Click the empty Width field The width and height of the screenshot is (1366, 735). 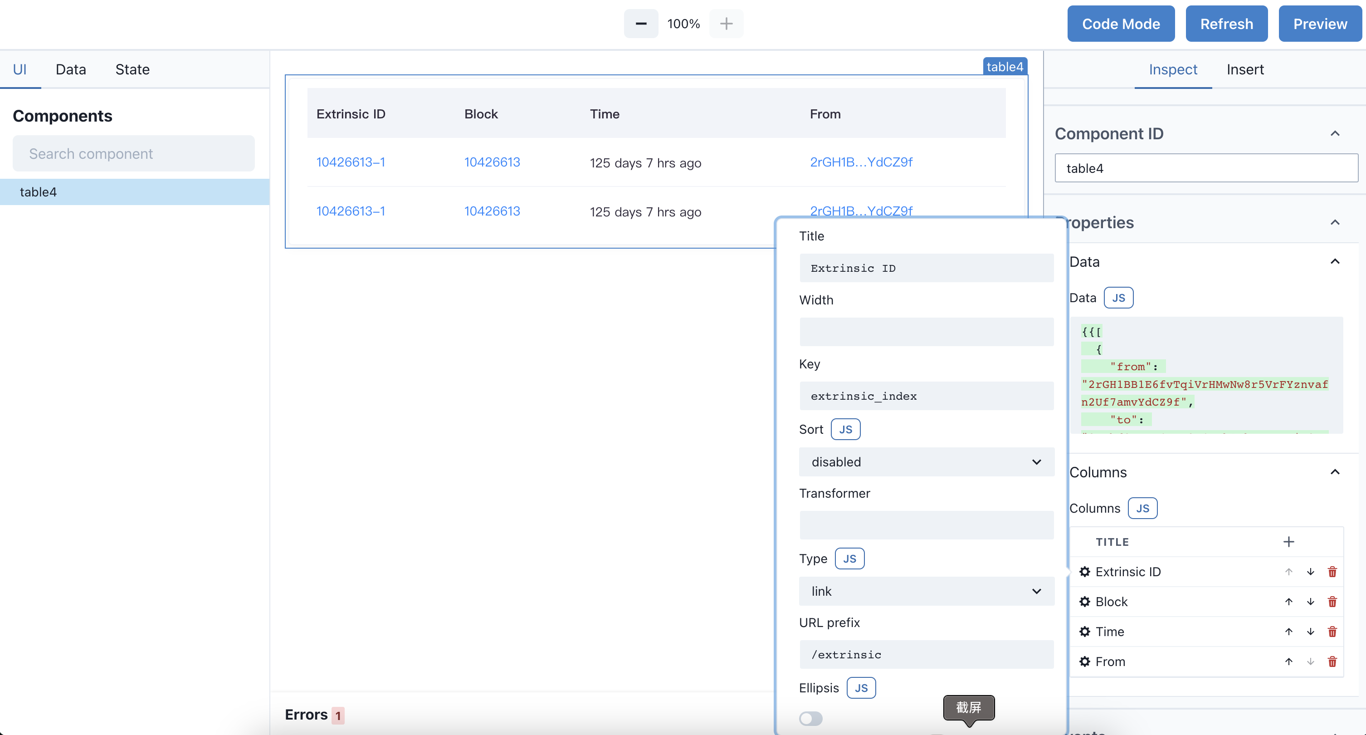coord(927,332)
